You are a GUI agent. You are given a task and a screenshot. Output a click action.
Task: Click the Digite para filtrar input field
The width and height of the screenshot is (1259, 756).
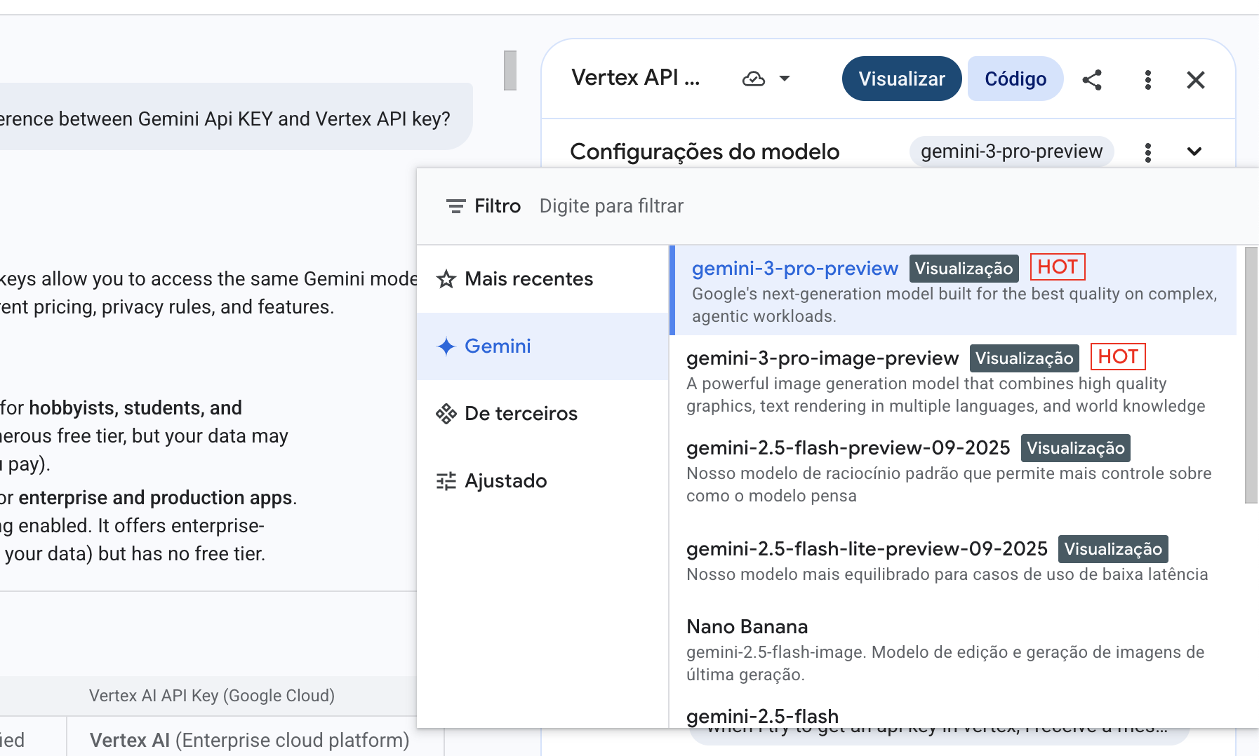(x=611, y=205)
